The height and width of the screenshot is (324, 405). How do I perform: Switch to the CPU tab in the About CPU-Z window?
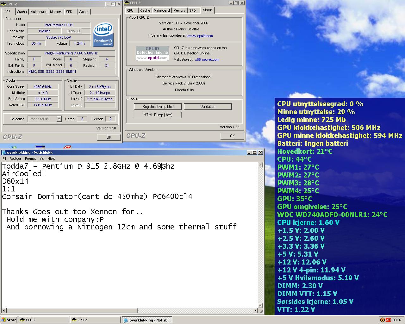click(x=130, y=10)
